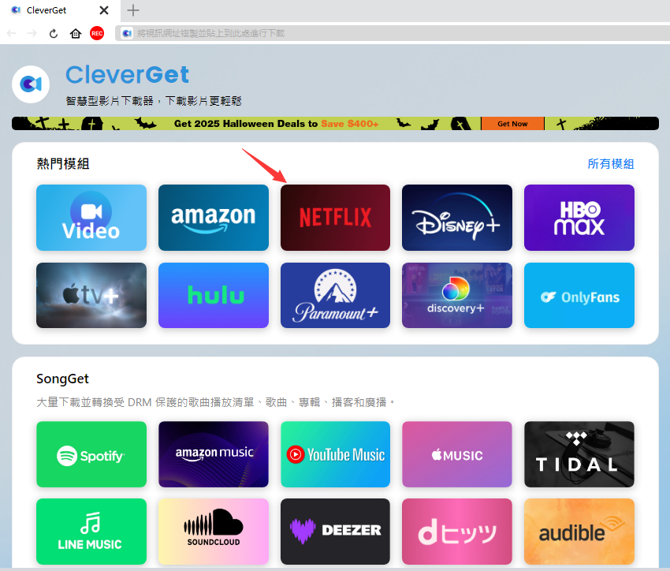Open the 所有模組 link
Image resolution: width=670 pixels, height=571 pixels.
tap(611, 164)
